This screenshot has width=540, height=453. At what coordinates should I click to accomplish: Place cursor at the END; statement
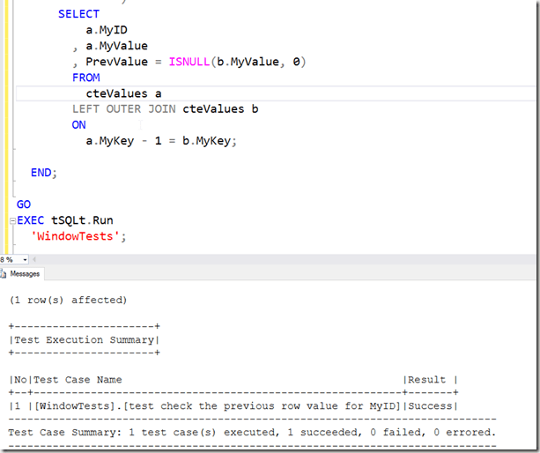click(43, 172)
